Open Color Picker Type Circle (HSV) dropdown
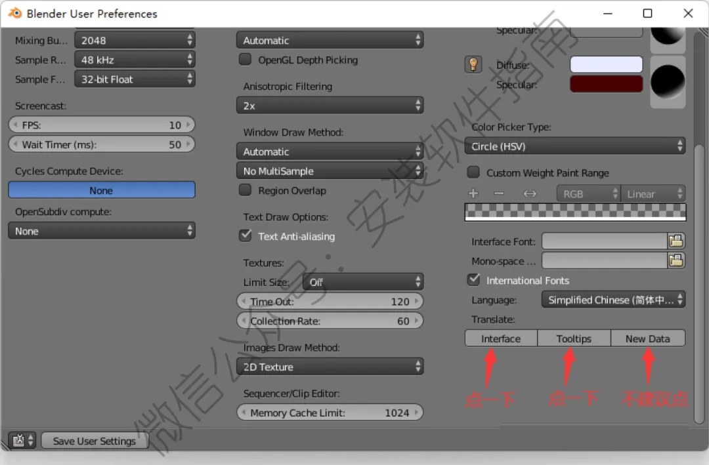The width and height of the screenshot is (709, 465). click(574, 146)
